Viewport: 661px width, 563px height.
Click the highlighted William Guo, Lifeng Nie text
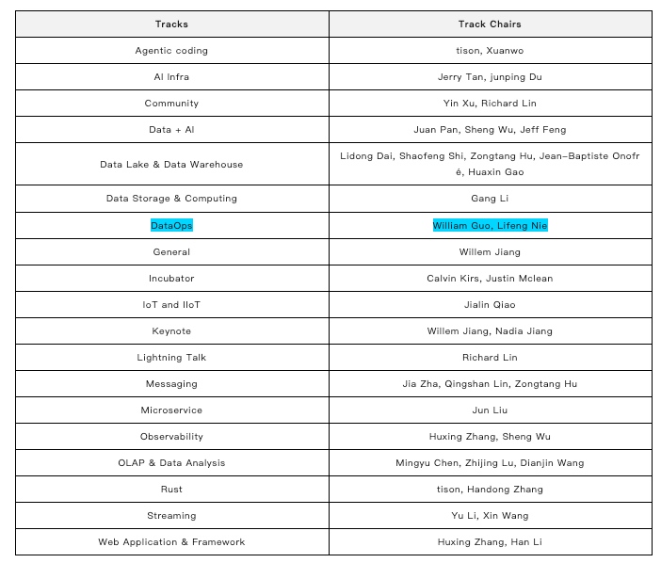click(490, 226)
